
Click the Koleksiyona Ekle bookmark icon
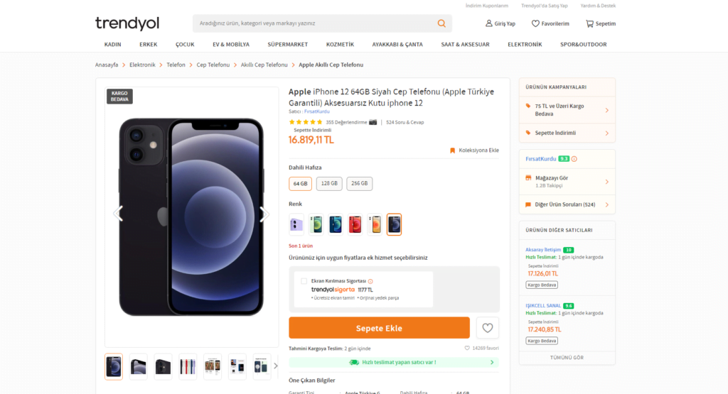(452, 151)
